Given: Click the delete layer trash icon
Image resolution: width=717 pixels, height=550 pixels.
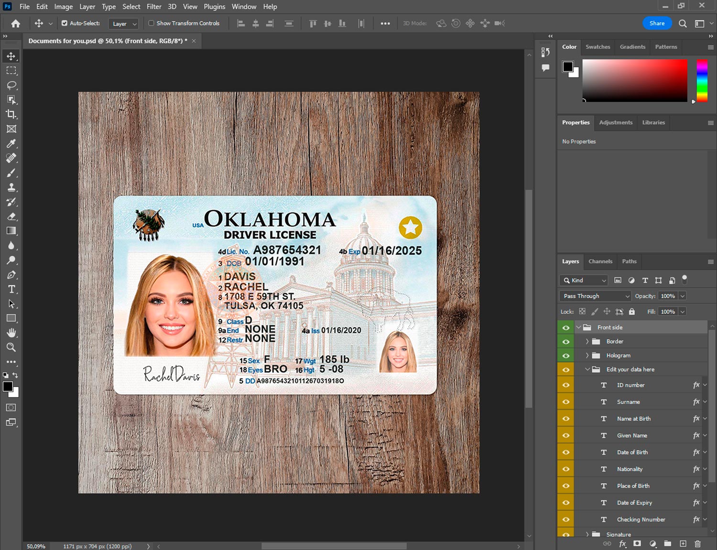Looking at the screenshot, I should pyautogui.click(x=697, y=543).
